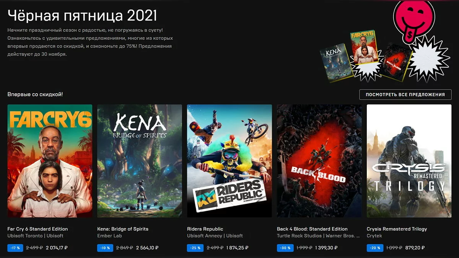Viewport: 459px width, 258px height.
Task: Open the Far Cry 6 cover thumbnail
Action: 50,161
